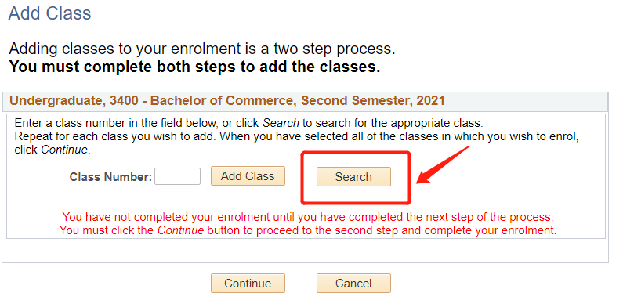Screen dimensions: 623x300
Task: Click the Search button
Action: 353,177
